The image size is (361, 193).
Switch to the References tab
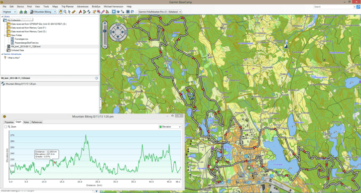tap(37, 122)
